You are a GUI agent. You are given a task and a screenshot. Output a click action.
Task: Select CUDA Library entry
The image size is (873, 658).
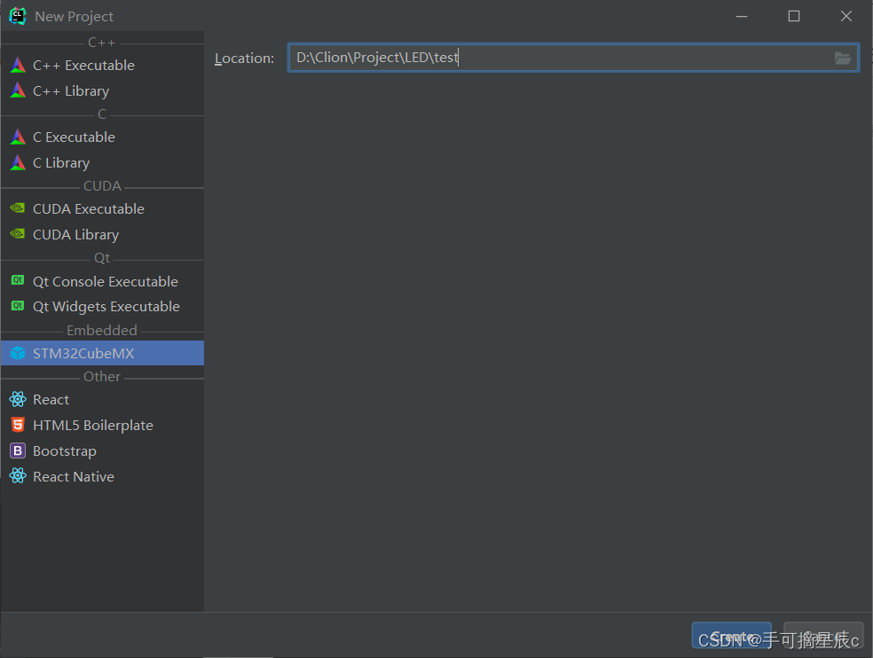102,234
